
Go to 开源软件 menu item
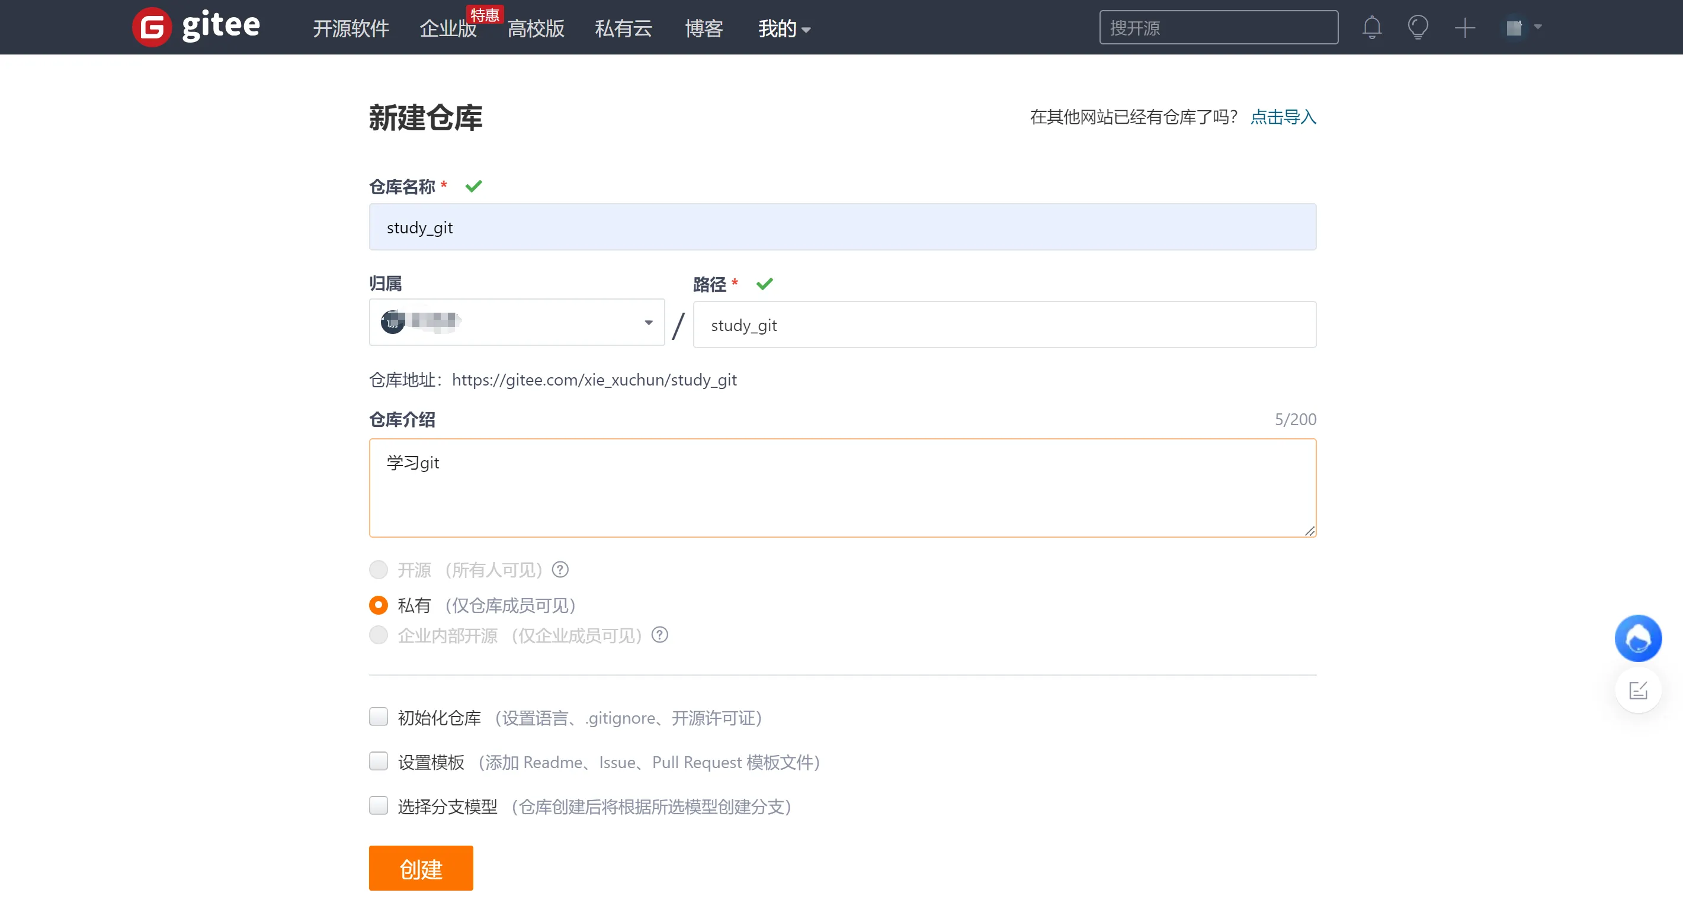[351, 29]
